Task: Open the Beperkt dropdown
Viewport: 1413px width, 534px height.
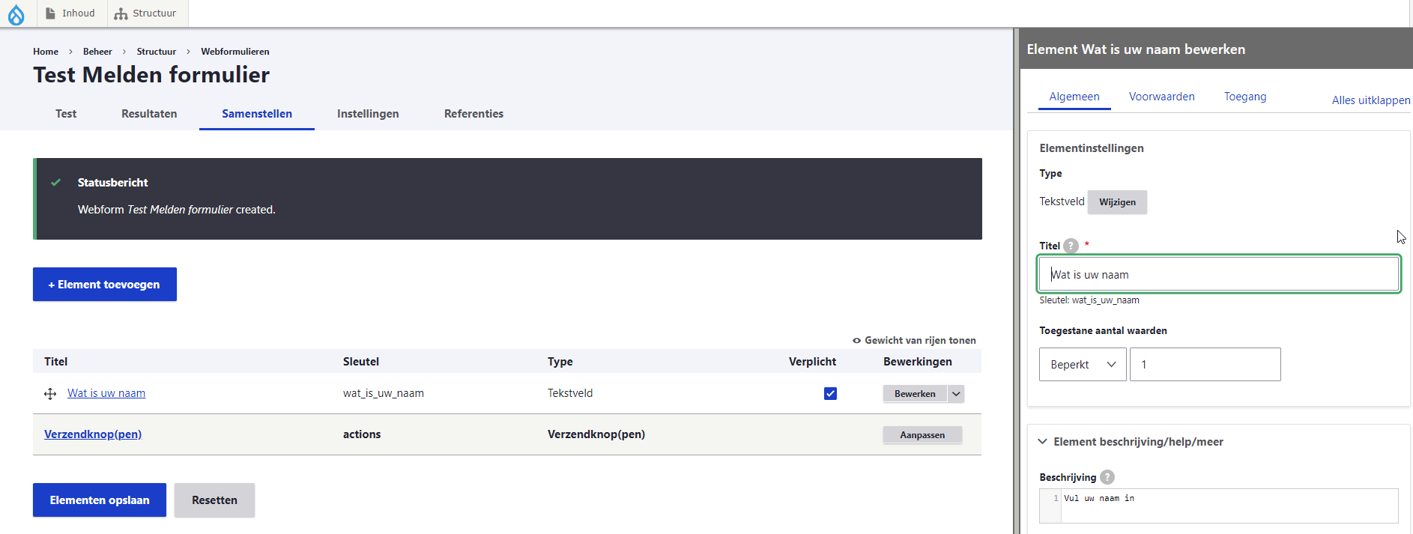Action: pos(1082,365)
